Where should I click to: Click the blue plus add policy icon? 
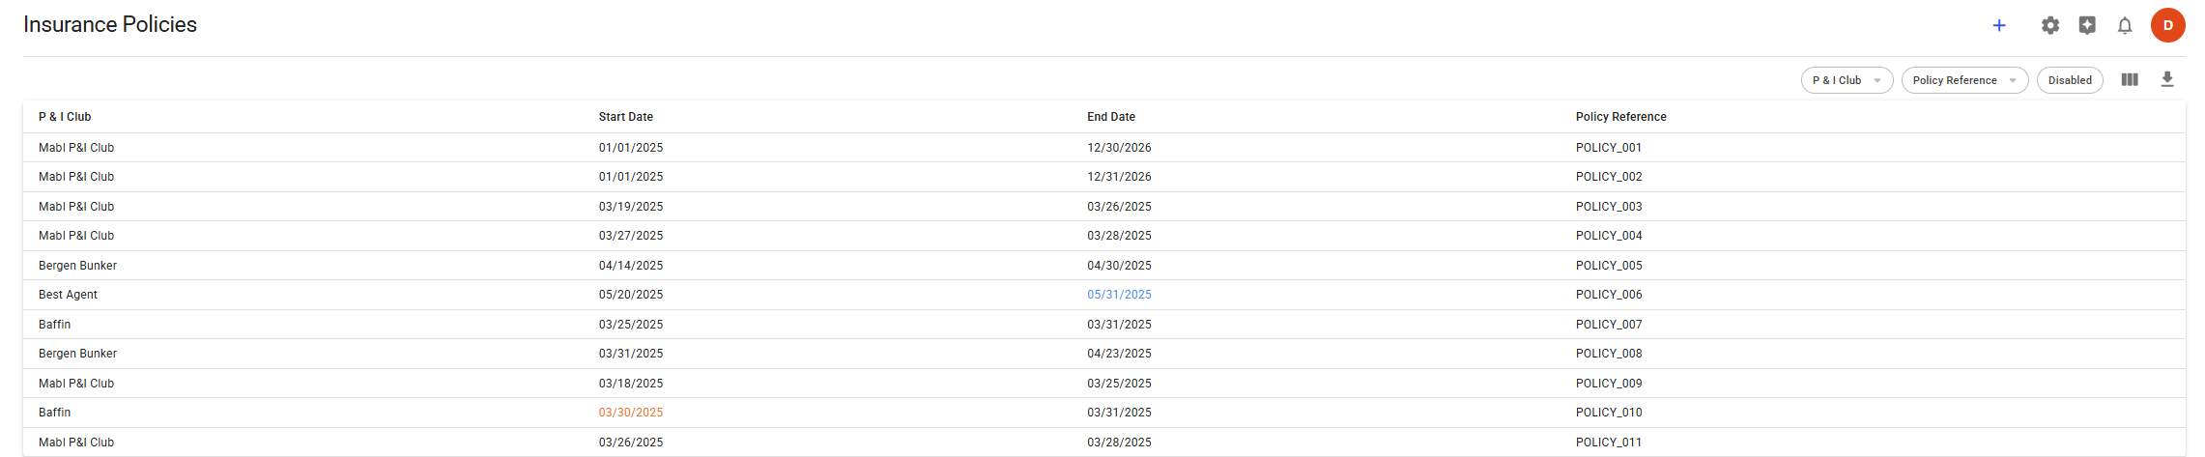(x=1999, y=25)
